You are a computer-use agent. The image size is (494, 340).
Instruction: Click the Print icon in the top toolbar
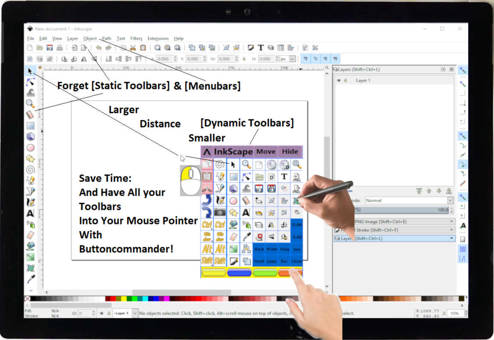click(60, 48)
